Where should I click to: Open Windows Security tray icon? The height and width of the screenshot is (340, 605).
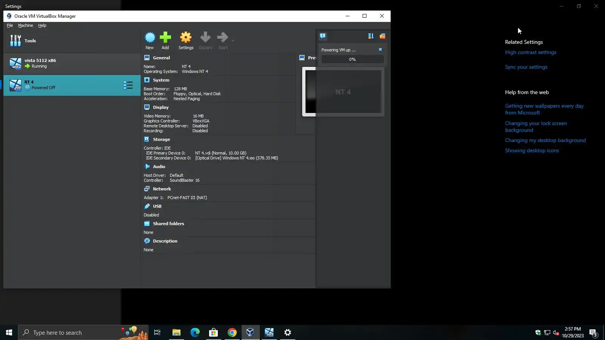tap(538, 332)
